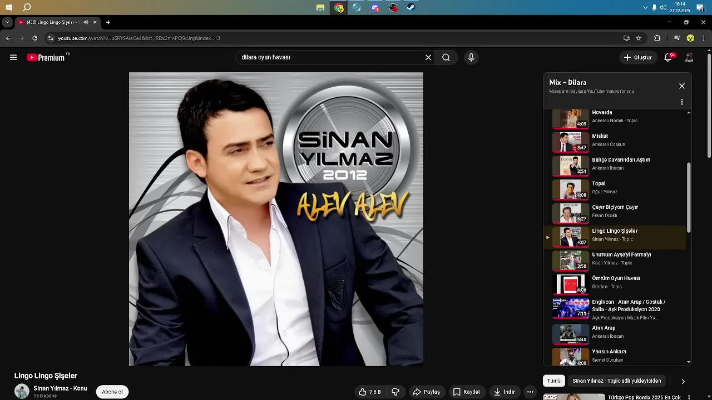712x400 pixels.
Task: Open a new browser tab
Action: click(x=108, y=22)
